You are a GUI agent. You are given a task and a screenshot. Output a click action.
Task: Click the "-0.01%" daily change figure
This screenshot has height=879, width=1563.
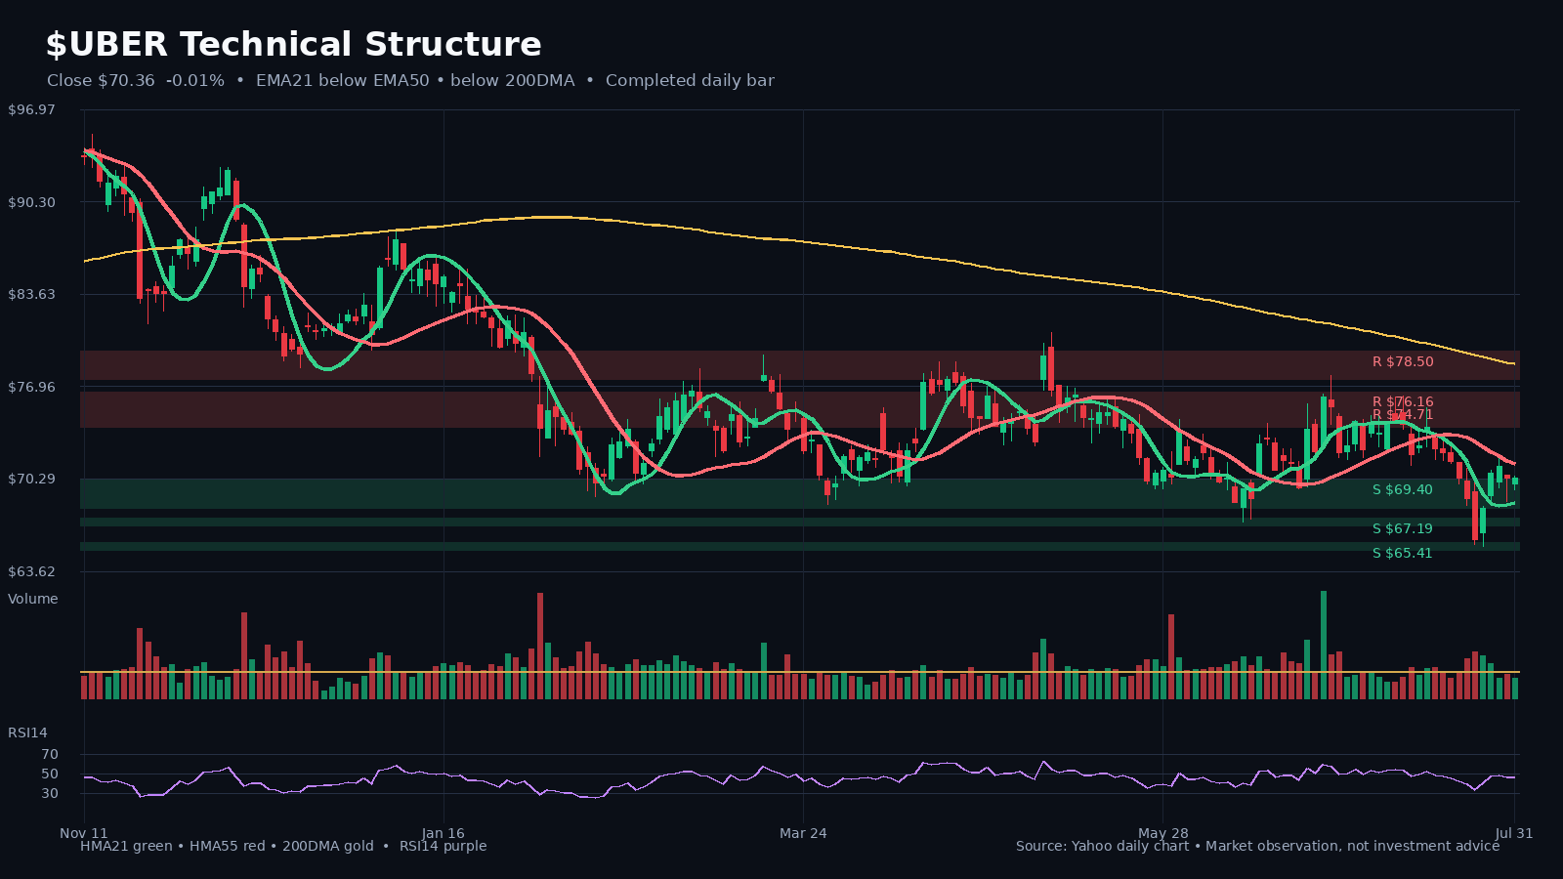195,81
